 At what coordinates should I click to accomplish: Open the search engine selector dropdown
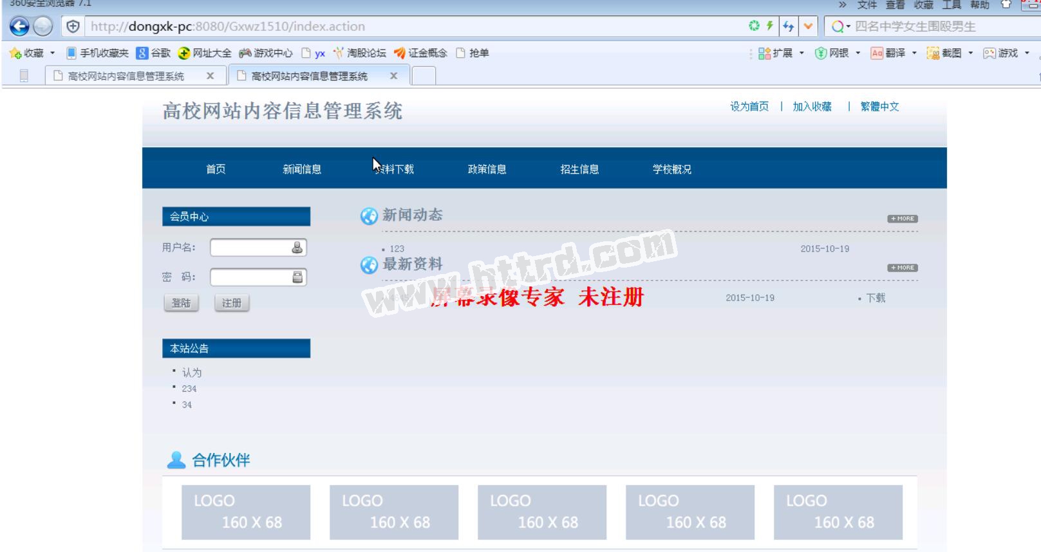(x=841, y=26)
